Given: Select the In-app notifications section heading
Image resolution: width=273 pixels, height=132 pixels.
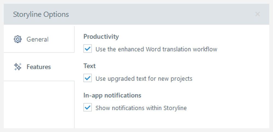Looking at the screenshot, I should click(112, 95).
